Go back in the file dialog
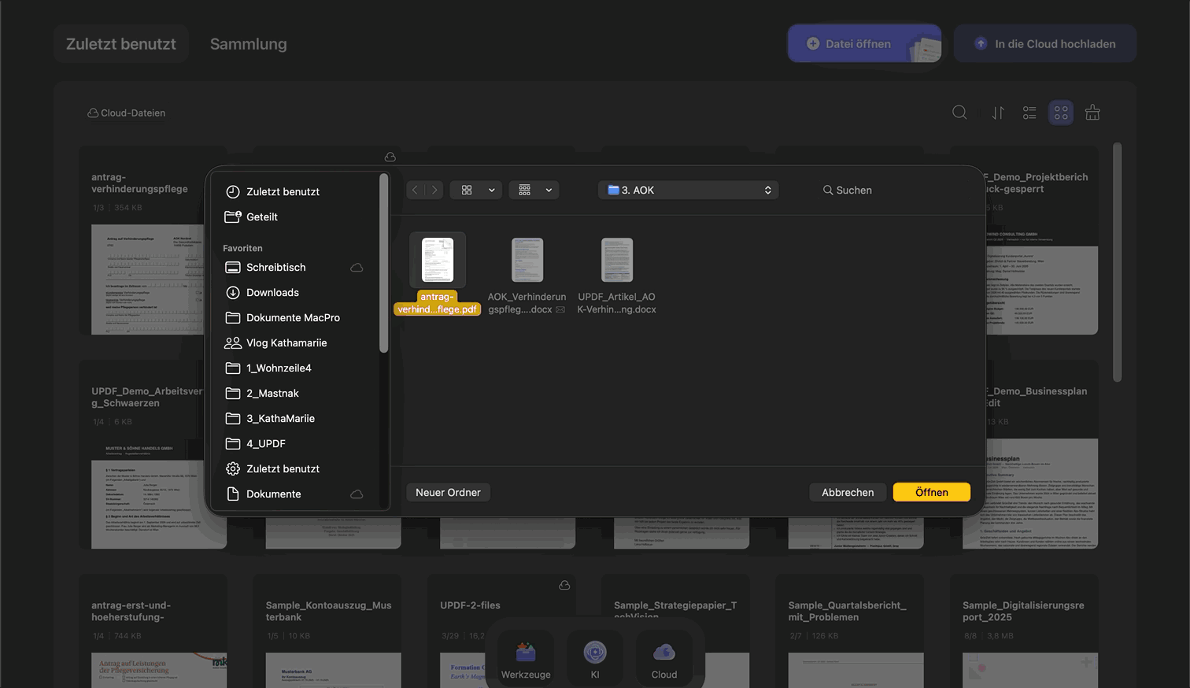 pyautogui.click(x=416, y=190)
